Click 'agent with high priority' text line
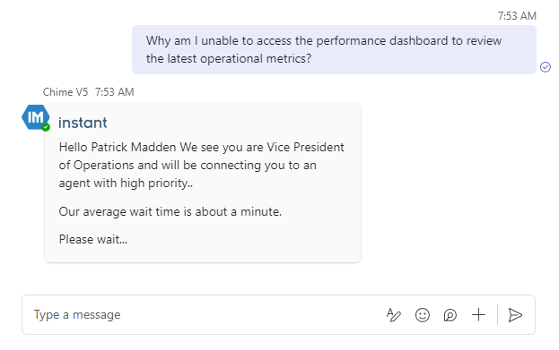Image resolution: width=559 pixels, height=350 pixels. (126, 184)
